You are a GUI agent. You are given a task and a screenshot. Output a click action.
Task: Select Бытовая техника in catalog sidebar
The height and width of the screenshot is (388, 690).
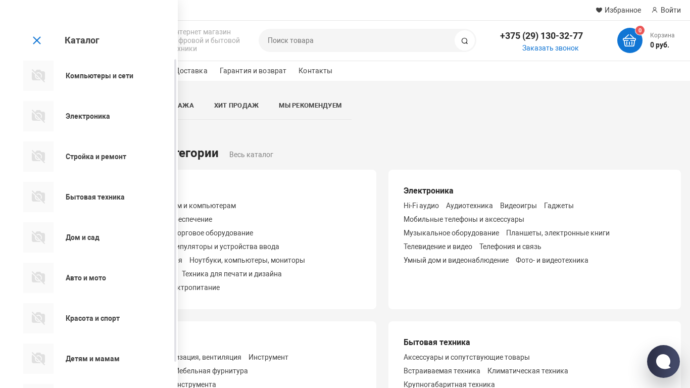[x=95, y=197]
